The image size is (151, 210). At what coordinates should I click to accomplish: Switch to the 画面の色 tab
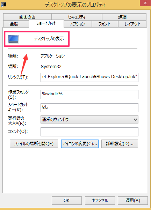pyautogui.click(x=27, y=17)
